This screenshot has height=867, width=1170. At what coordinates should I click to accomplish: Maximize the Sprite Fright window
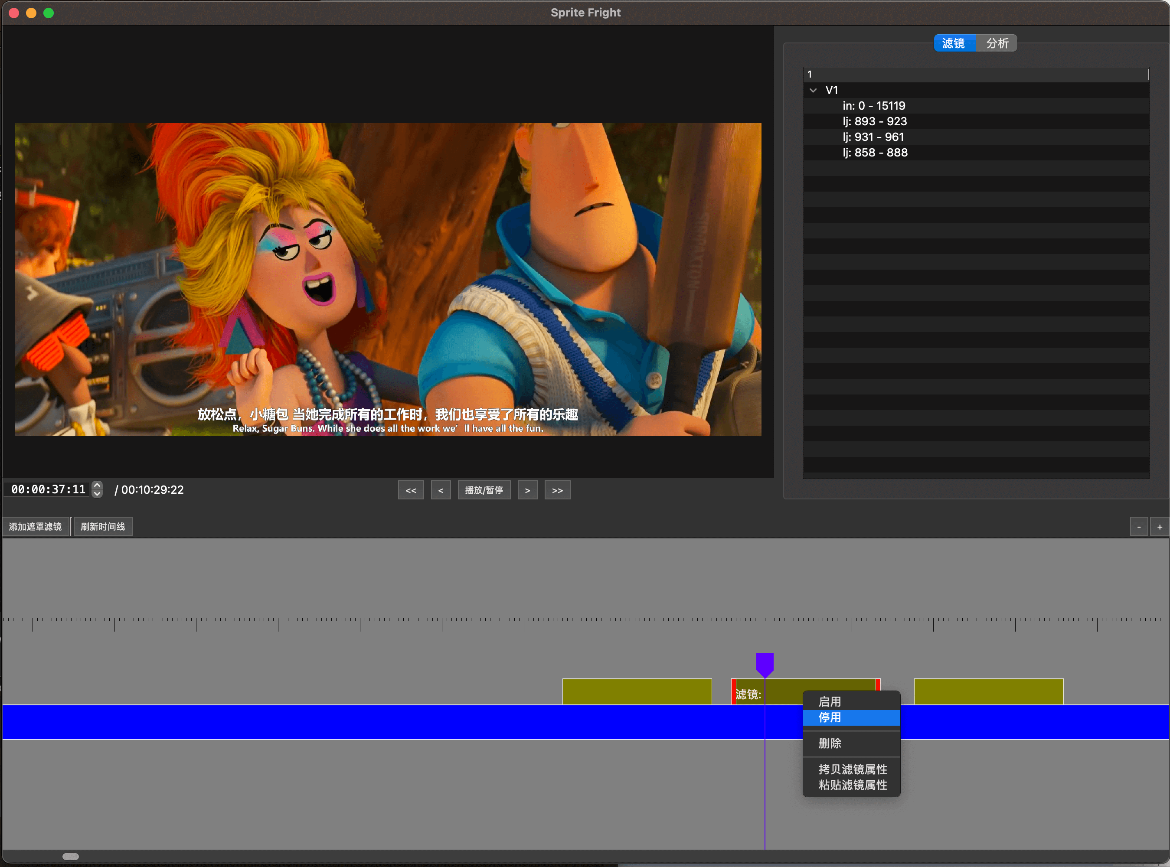click(x=49, y=13)
